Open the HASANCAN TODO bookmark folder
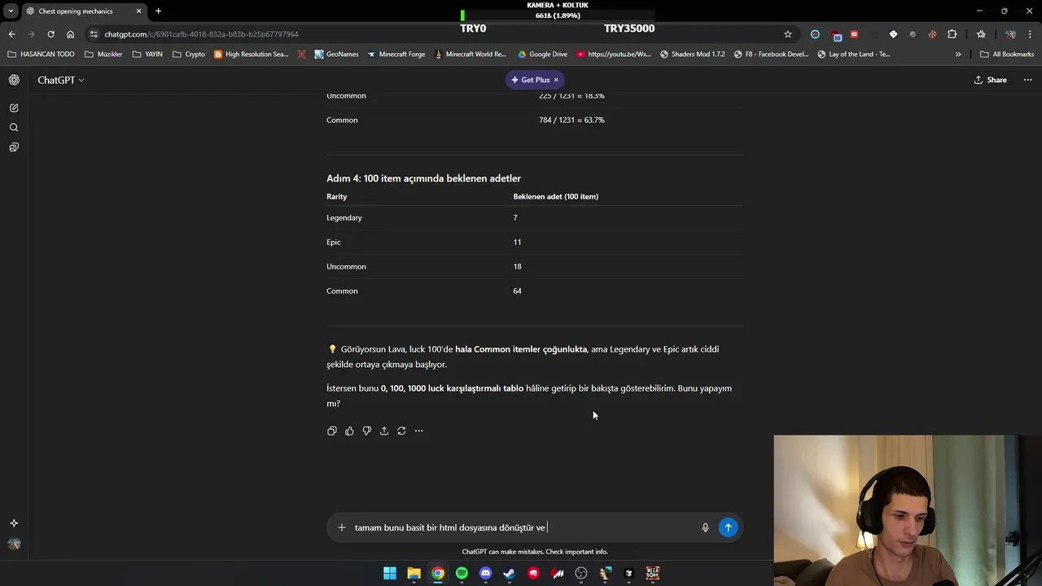The image size is (1042, 586). 41,55
